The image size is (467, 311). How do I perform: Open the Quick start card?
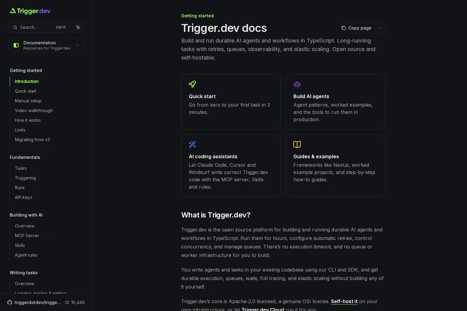[231, 102]
